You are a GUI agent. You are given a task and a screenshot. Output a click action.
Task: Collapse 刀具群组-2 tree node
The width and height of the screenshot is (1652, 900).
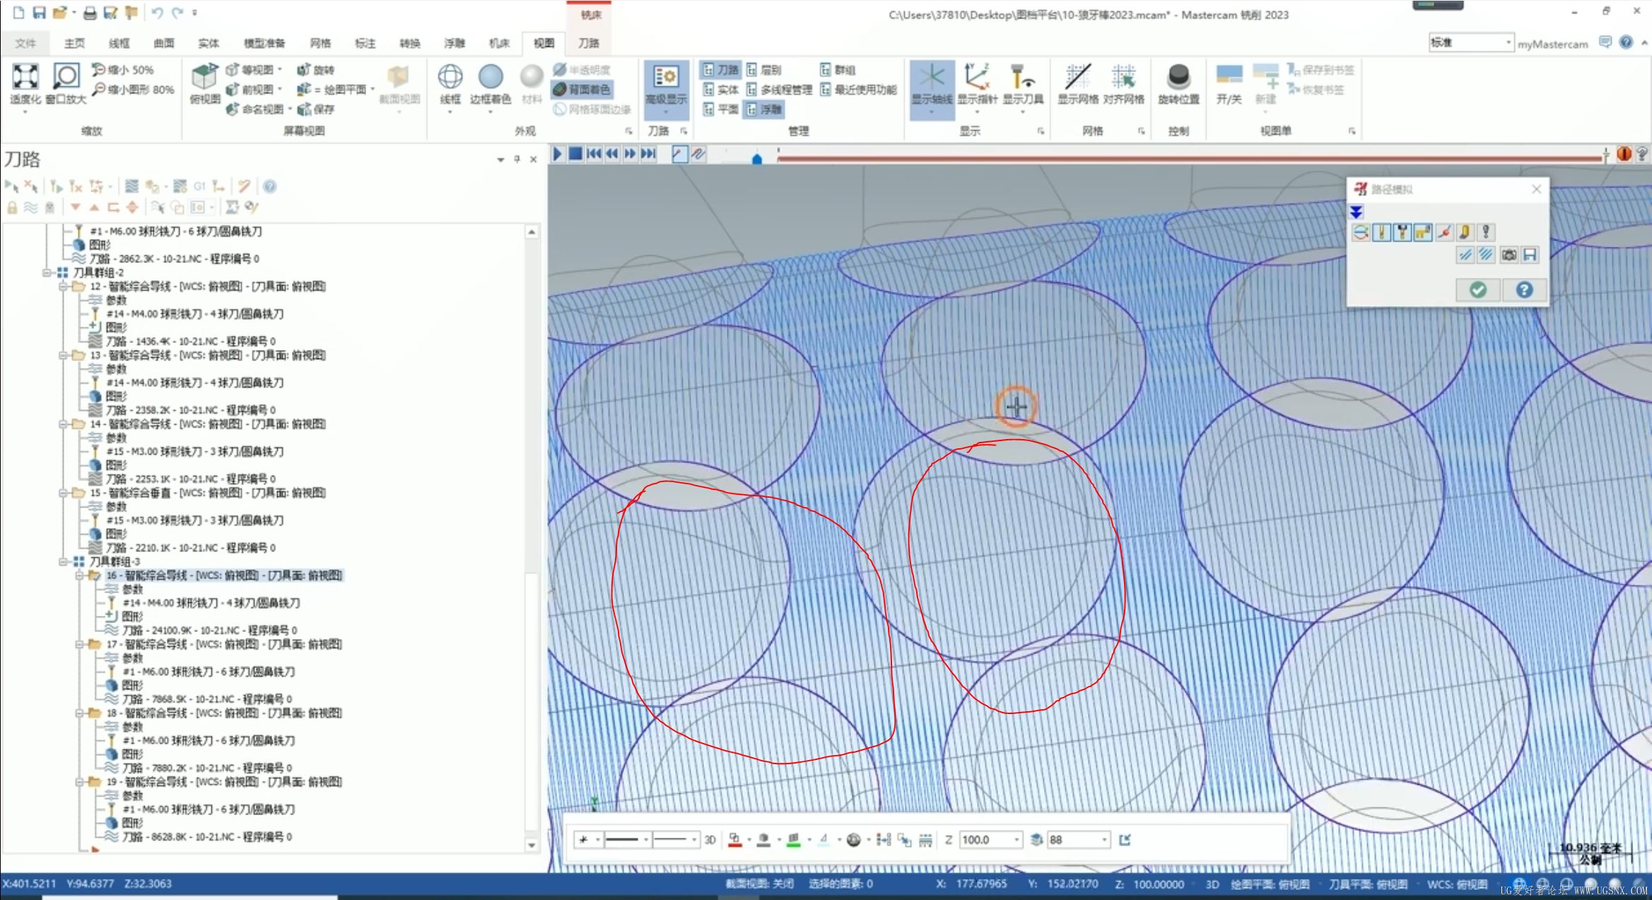47,272
